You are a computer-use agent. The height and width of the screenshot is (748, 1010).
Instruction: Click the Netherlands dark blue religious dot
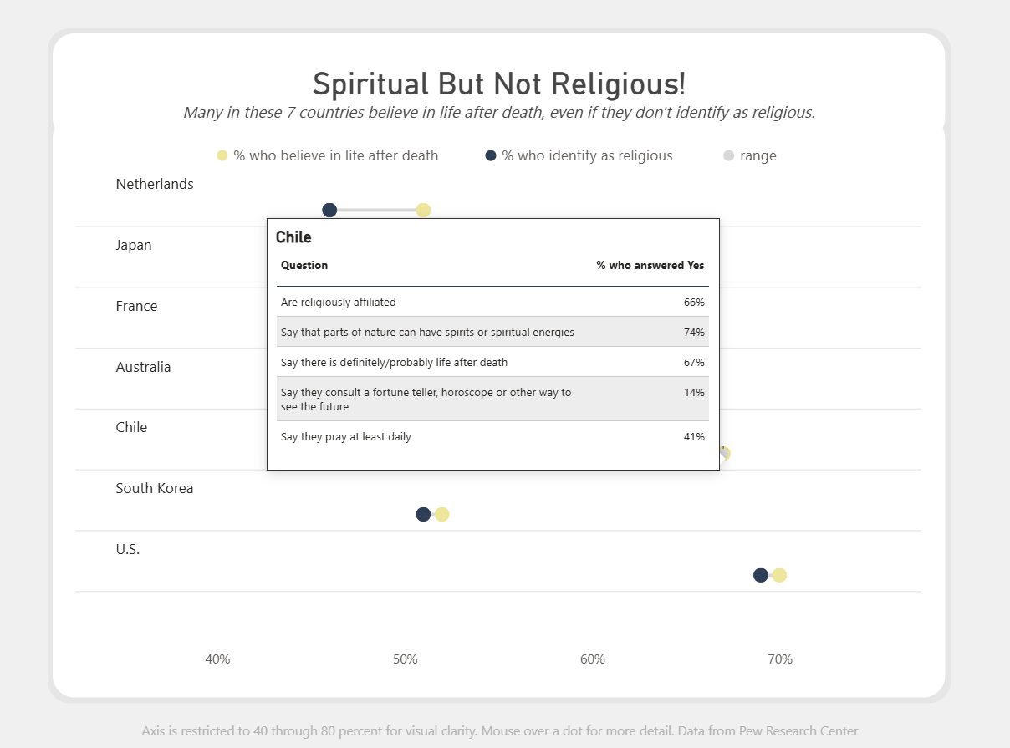[329, 210]
